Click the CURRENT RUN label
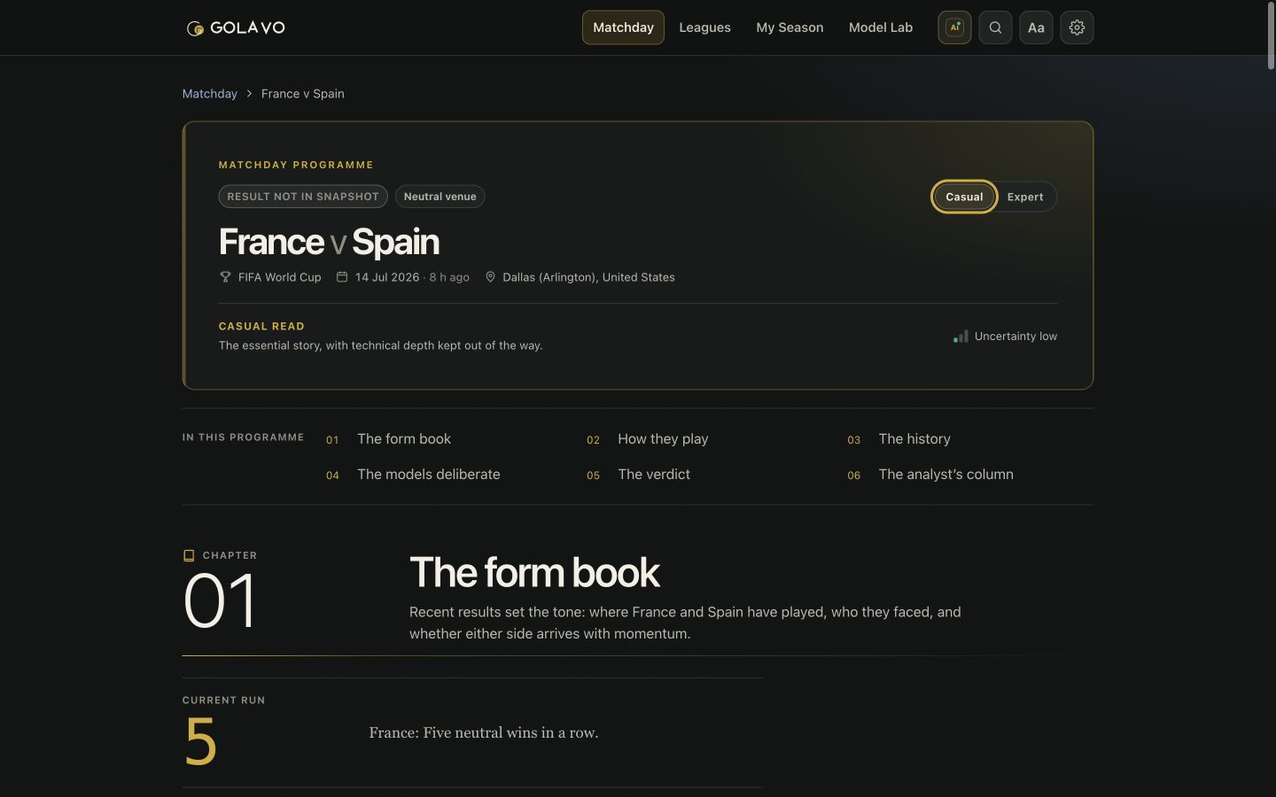 click(223, 700)
